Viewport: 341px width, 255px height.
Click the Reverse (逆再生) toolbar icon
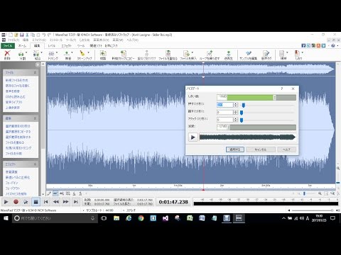click(x=229, y=55)
